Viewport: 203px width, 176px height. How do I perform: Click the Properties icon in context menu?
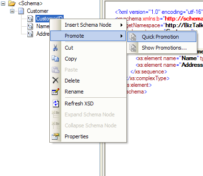(x=56, y=136)
